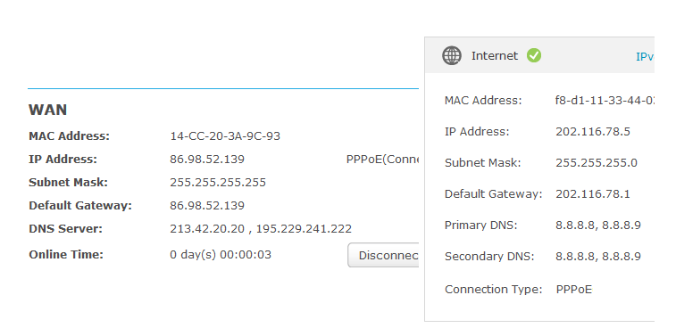This screenshot has width=676, height=328.
Task: Click the WAN IP address 86.98.52.139
Action: tap(207, 160)
